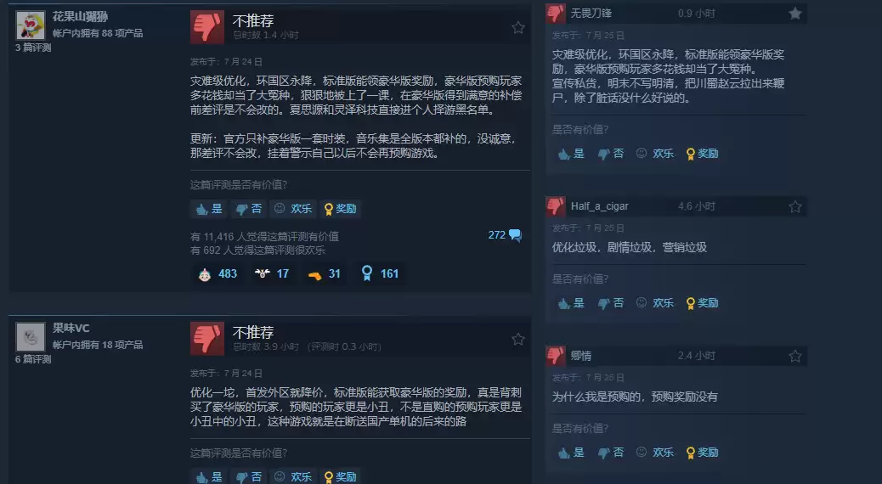The height and width of the screenshot is (484, 882).
Task: Open the 272 comments speech bubble icon
Action: point(515,235)
